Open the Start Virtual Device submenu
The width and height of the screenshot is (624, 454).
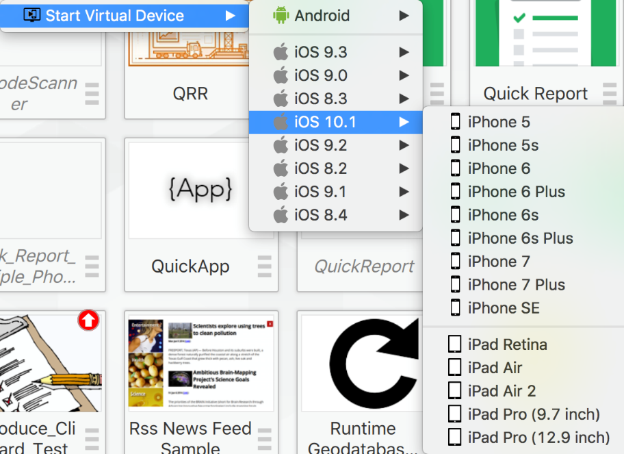pyautogui.click(x=124, y=16)
